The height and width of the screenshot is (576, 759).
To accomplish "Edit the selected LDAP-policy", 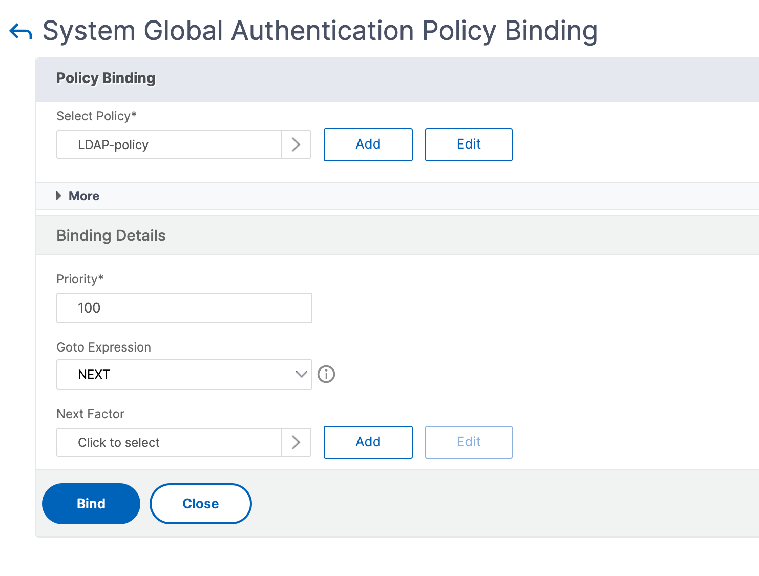I will point(469,145).
